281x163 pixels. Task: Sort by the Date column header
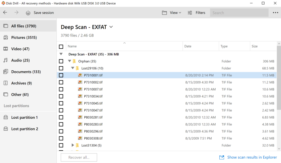pos(201,46)
